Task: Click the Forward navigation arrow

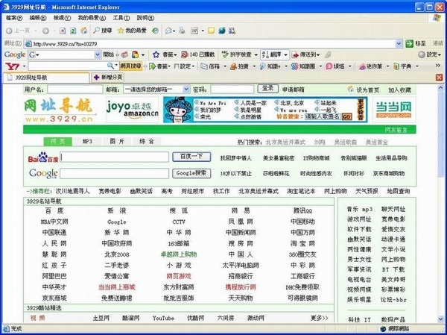Action: 45,31
